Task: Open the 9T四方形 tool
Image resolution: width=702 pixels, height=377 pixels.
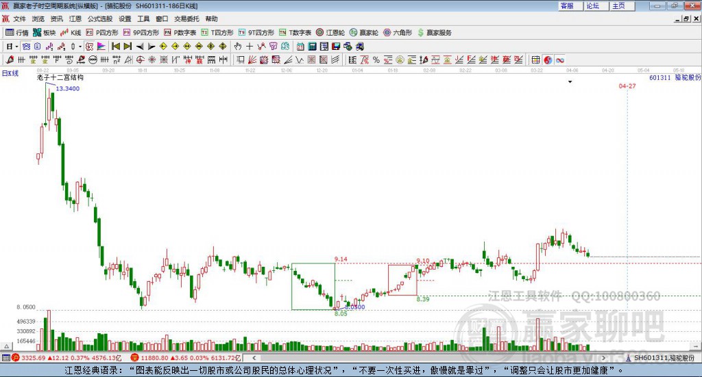Action: click(x=256, y=33)
